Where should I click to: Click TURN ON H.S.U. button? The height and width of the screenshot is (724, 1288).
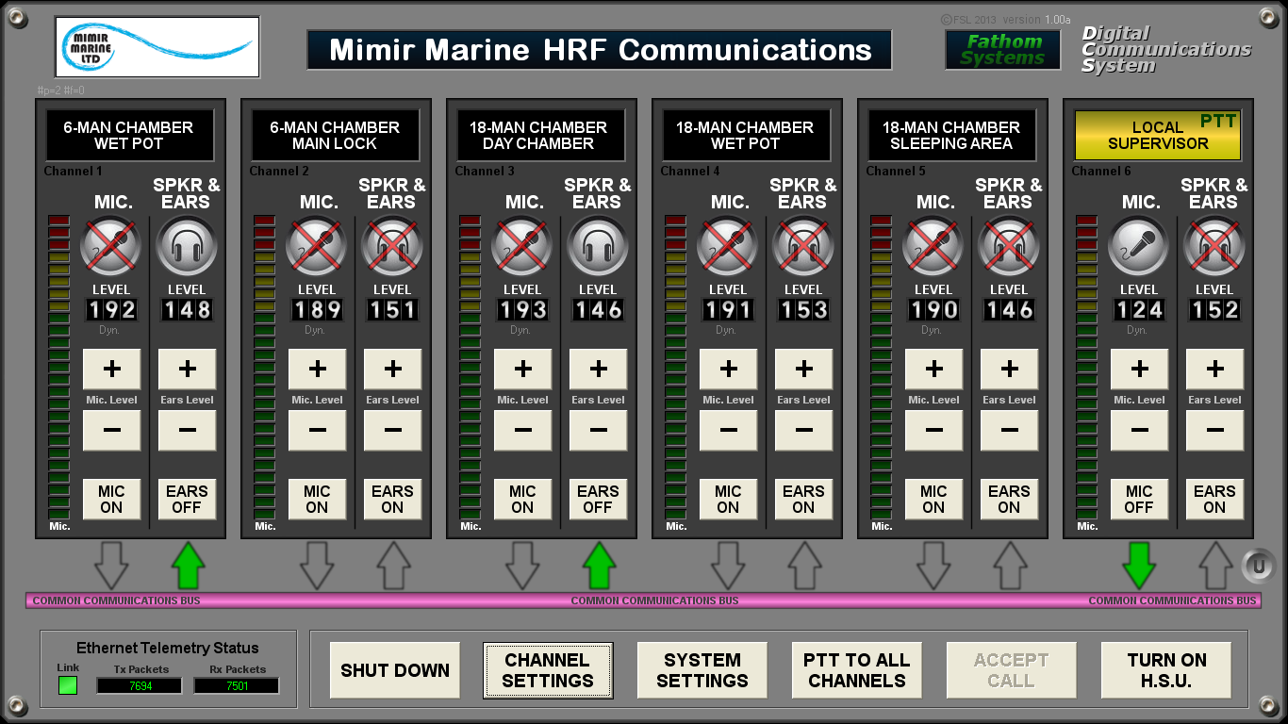pyautogui.click(x=1166, y=670)
